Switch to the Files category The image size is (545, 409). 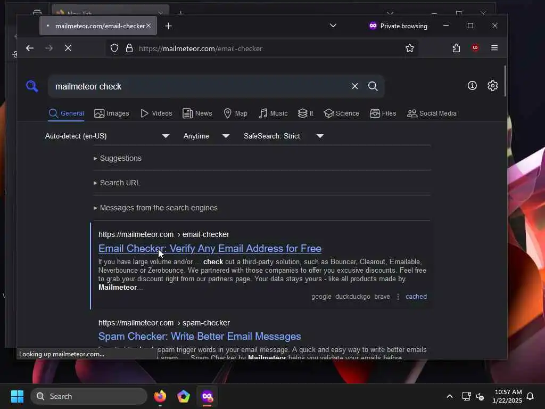point(383,113)
